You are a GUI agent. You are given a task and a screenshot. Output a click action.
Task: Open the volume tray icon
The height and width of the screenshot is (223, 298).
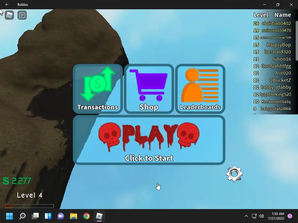point(261,216)
